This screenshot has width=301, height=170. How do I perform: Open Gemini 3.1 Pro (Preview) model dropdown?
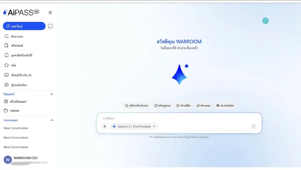point(134,126)
